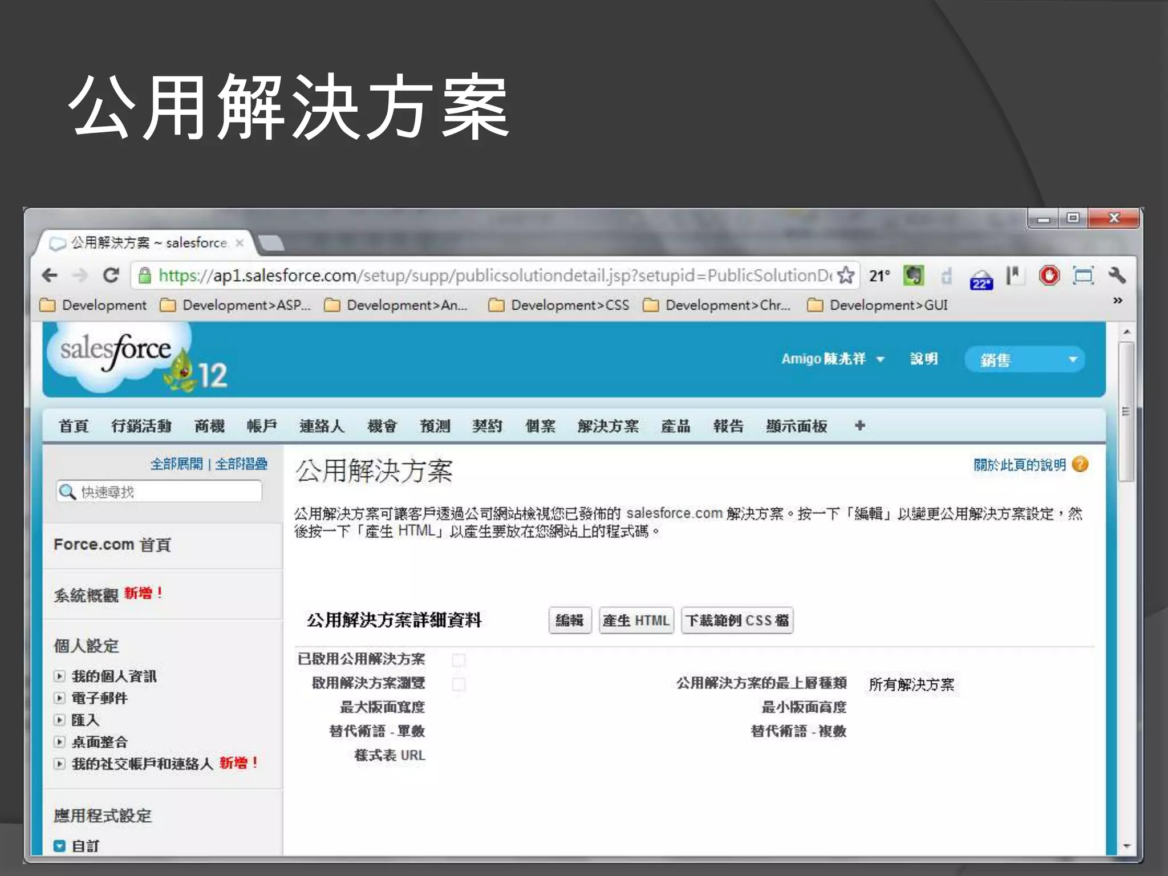Open the 連絡人 tab
The width and height of the screenshot is (1168, 876).
pos(322,426)
